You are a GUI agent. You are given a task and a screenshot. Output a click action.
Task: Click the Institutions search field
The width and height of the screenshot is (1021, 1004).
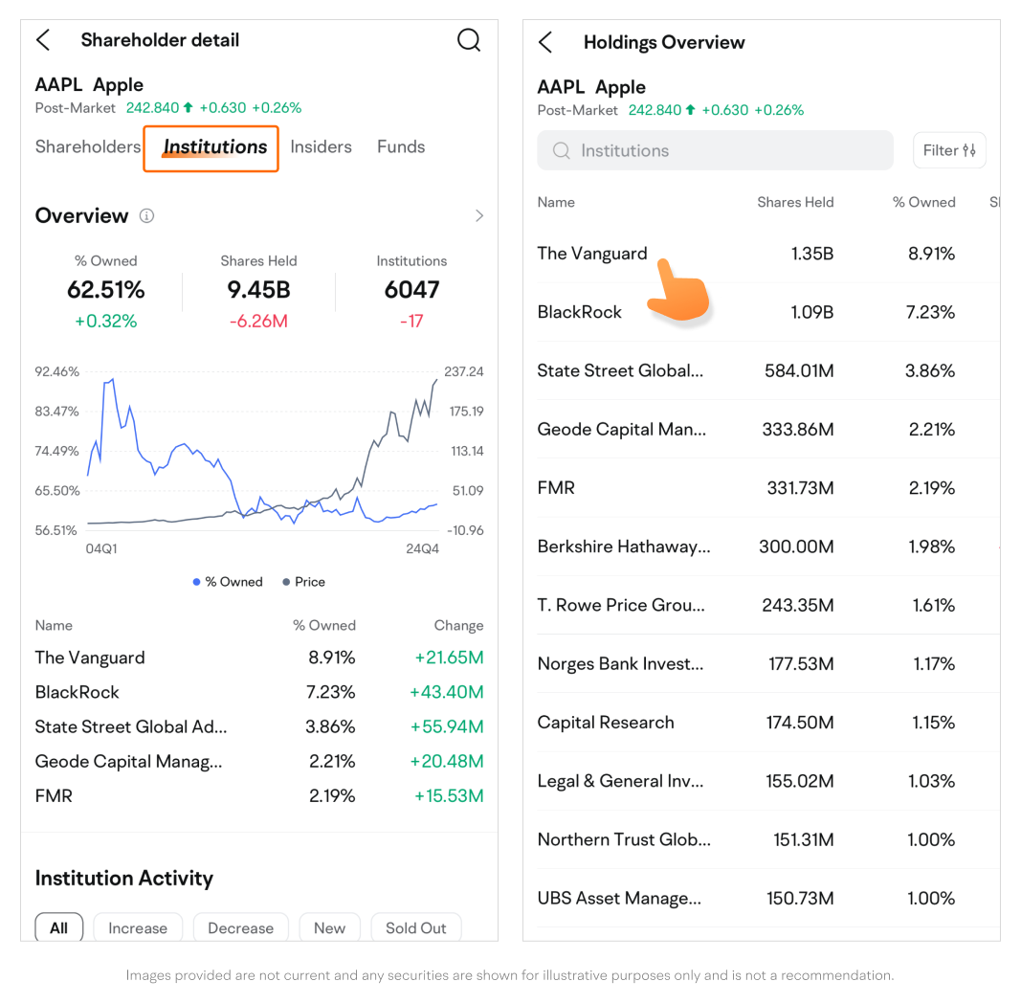click(x=715, y=150)
